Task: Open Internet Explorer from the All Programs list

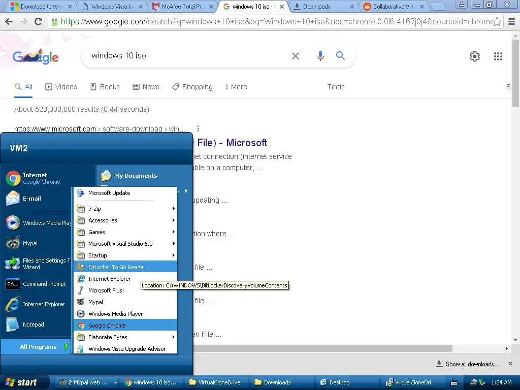Action: [125, 279]
